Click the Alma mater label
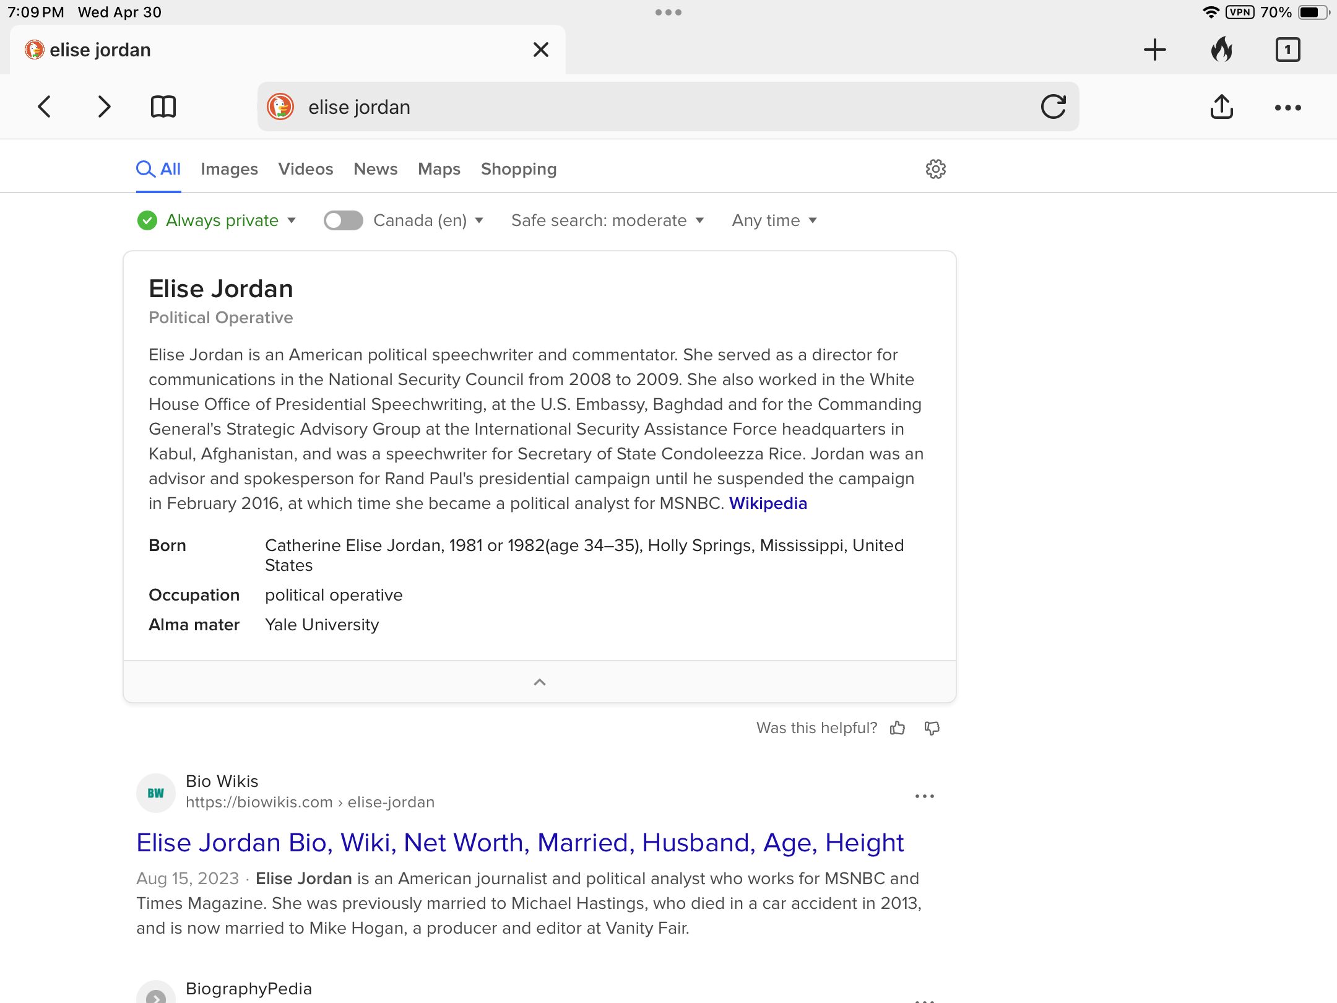This screenshot has width=1337, height=1003. 194,625
